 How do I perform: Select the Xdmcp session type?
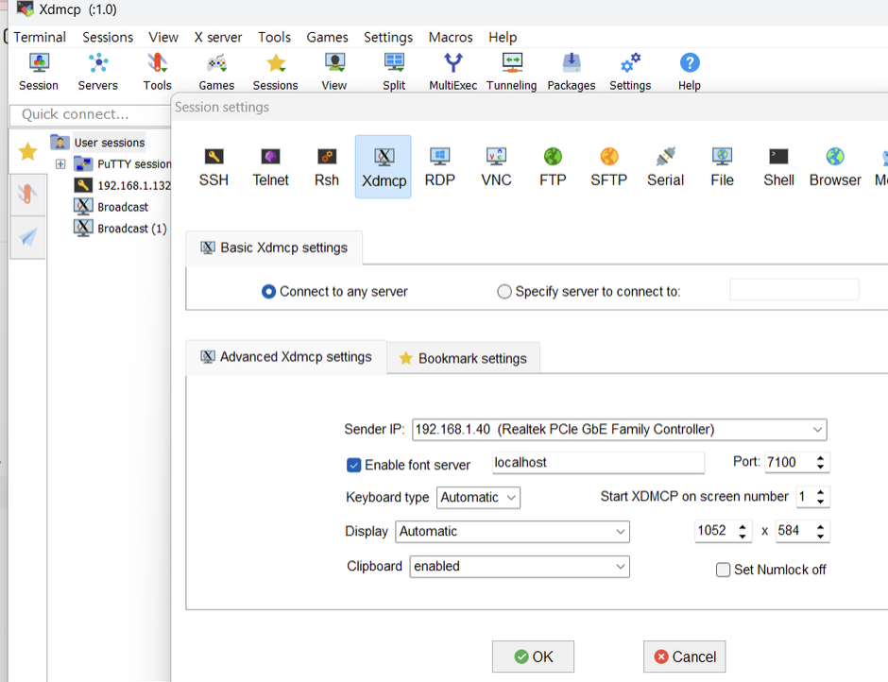coord(384,167)
